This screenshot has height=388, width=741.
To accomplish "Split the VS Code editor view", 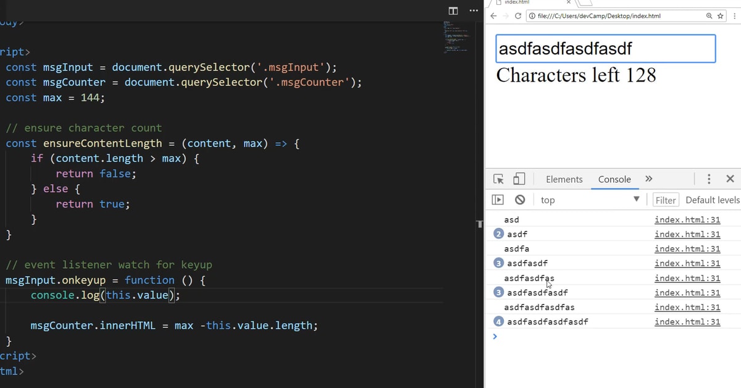I will tap(453, 11).
